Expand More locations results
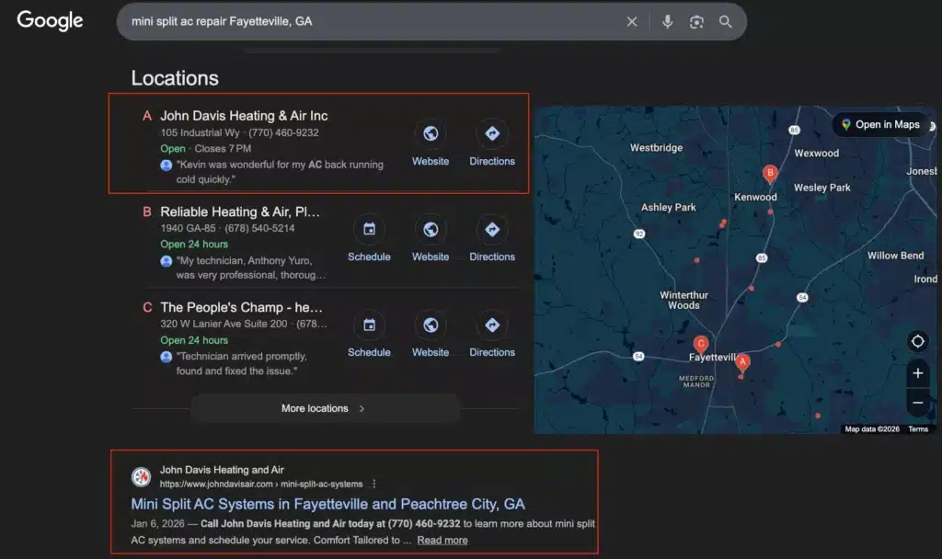The image size is (942, 559). pyautogui.click(x=324, y=407)
